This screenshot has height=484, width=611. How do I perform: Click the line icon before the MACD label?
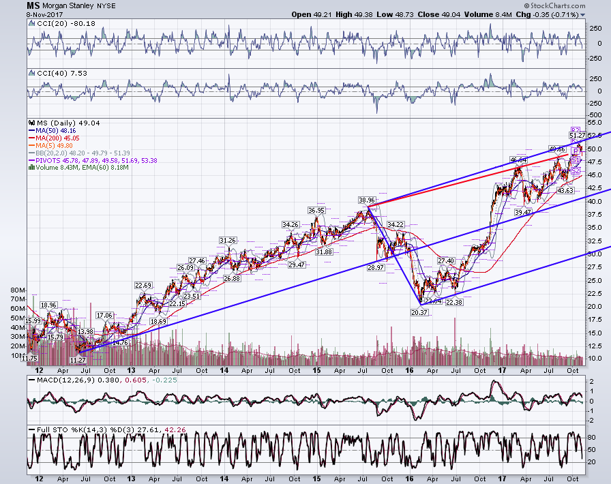click(32, 380)
